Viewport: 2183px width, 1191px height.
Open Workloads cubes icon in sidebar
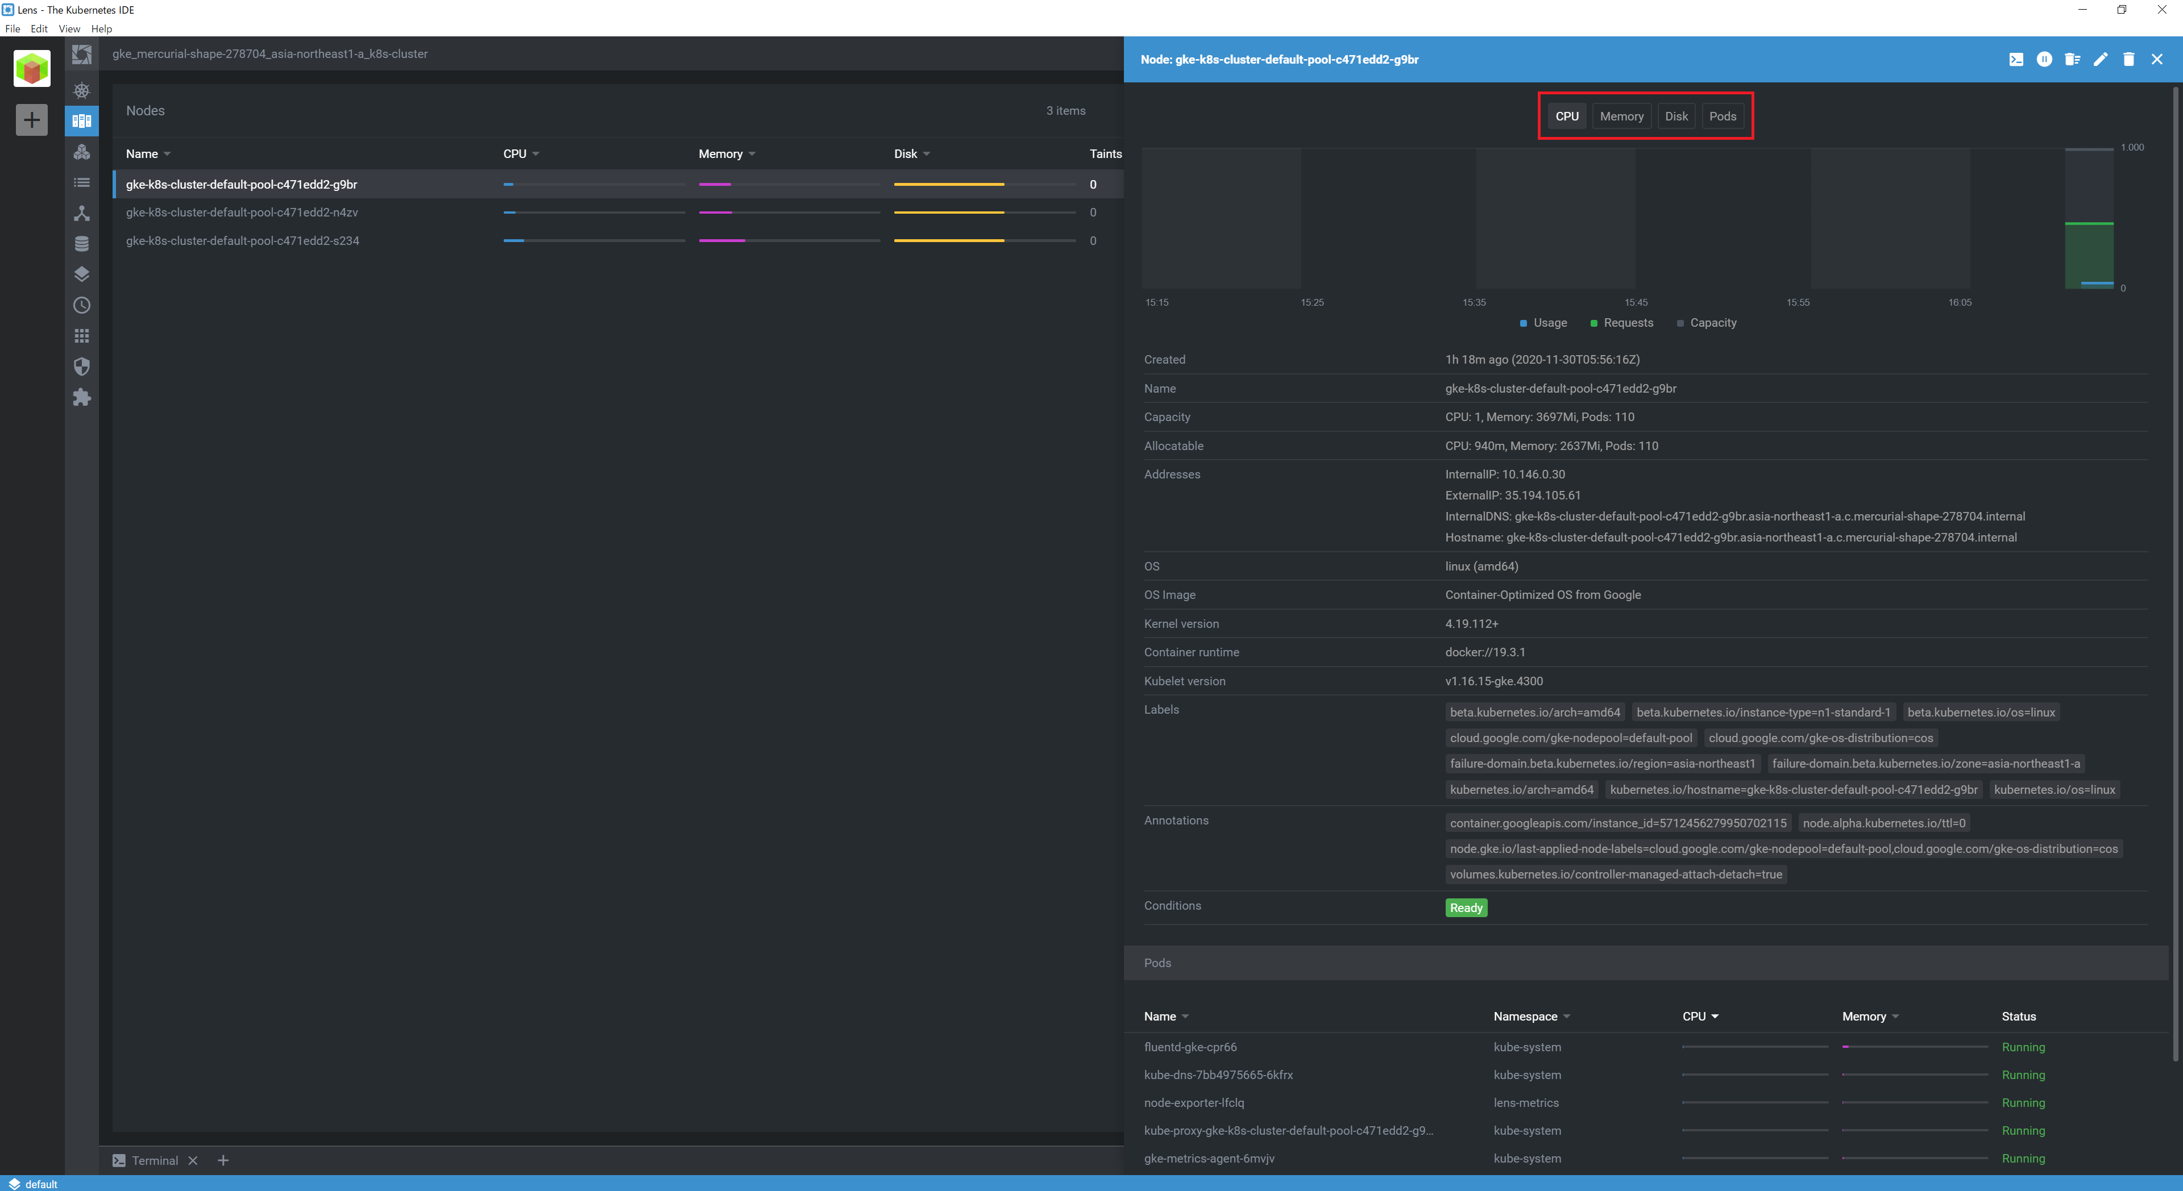point(82,152)
